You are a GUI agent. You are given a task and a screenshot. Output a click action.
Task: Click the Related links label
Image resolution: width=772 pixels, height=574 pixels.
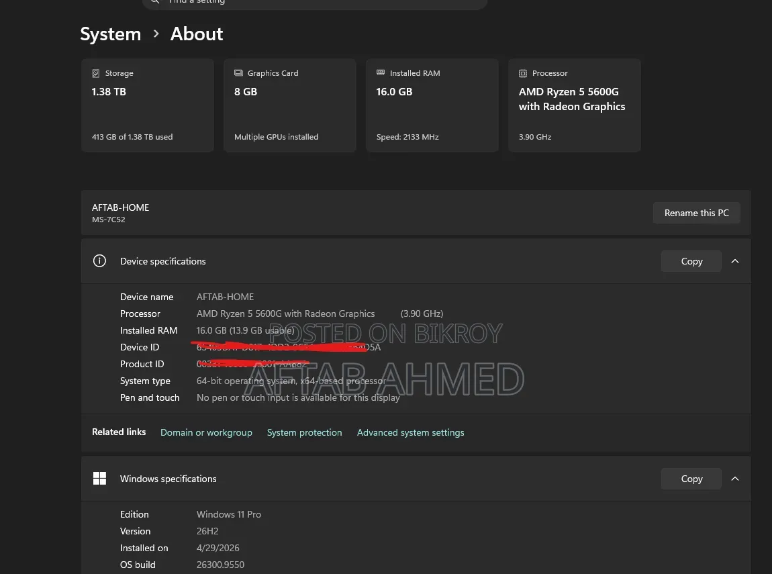tap(119, 432)
